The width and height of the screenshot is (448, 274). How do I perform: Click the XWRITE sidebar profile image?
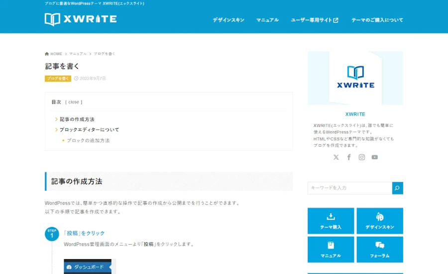point(355,78)
